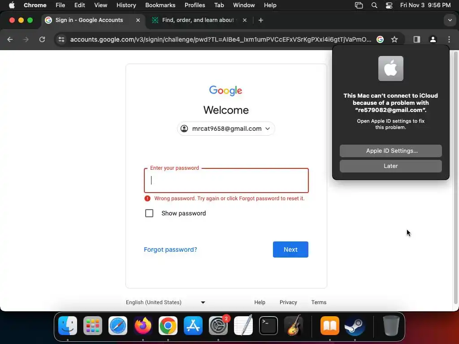The width and height of the screenshot is (459, 344).
Task: Open Control Center in the menu bar
Action: click(389, 5)
